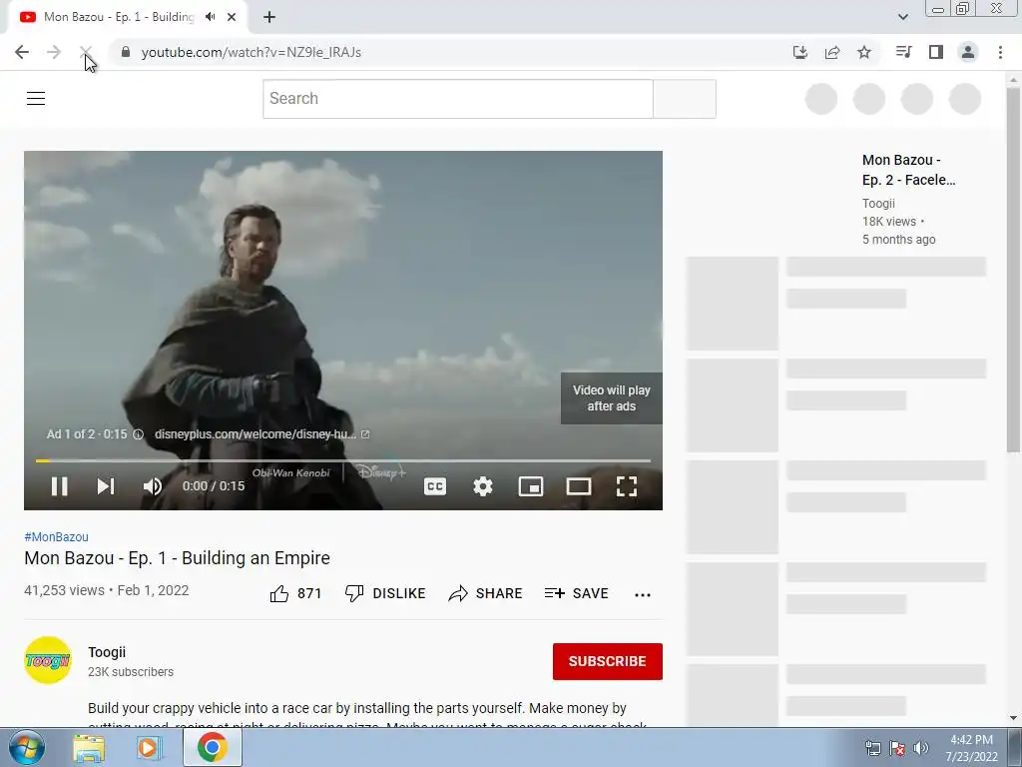The height and width of the screenshot is (767, 1022).
Task: Toggle theater mode view
Action: [578, 486]
